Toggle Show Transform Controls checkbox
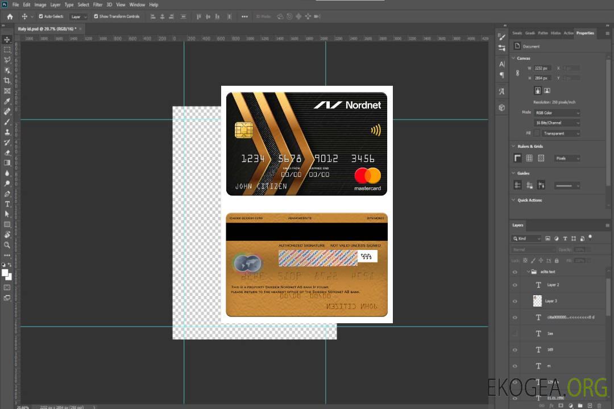This screenshot has height=409, width=614. pos(96,16)
